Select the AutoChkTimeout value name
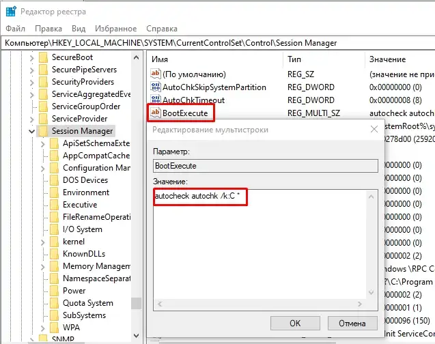This screenshot has width=435, height=344. point(194,100)
